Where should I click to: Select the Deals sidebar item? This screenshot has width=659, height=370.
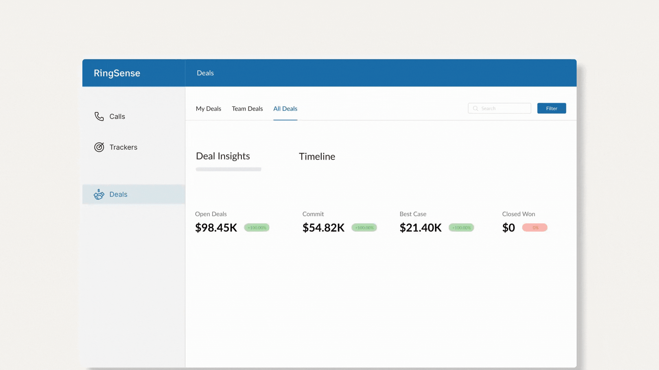tap(118, 195)
